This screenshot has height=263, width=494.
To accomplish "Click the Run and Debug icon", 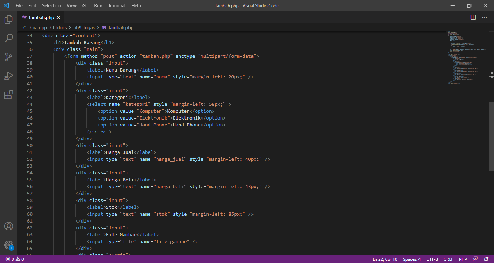I will [8, 76].
